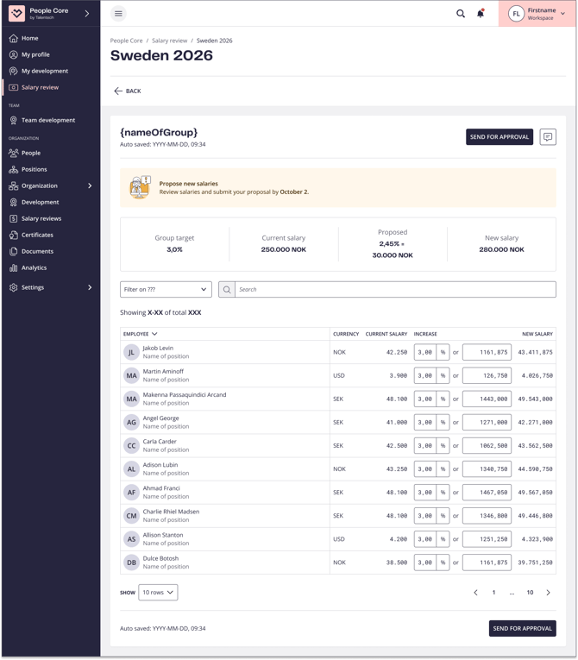Click the Analytics bar chart icon
The height and width of the screenshot is (660, 578).
14,268
